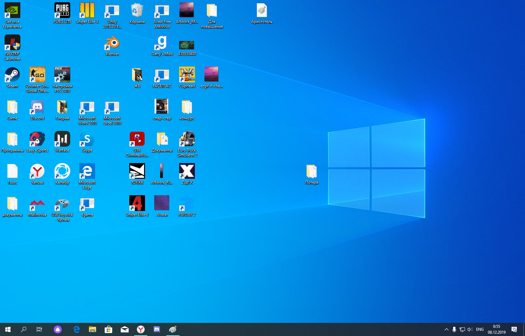Select the Cuphead game icon
This screenshot has width=525, height=336.
(187, 77)
